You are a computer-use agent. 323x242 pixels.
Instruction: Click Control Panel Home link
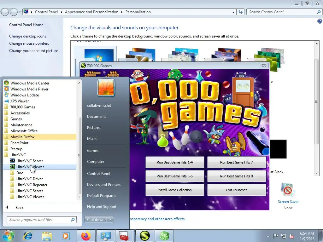tap(26, 25)
